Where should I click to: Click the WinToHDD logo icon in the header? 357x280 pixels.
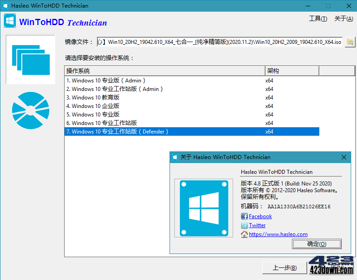10,21
